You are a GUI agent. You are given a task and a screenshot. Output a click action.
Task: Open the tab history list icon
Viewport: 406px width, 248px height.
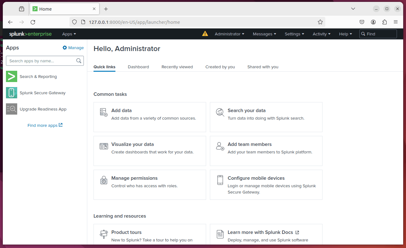[21, 9]
